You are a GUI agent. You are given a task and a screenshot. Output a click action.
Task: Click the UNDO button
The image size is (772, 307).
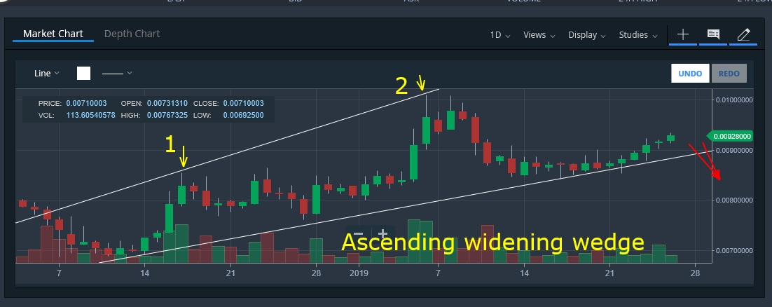(690, 74)
